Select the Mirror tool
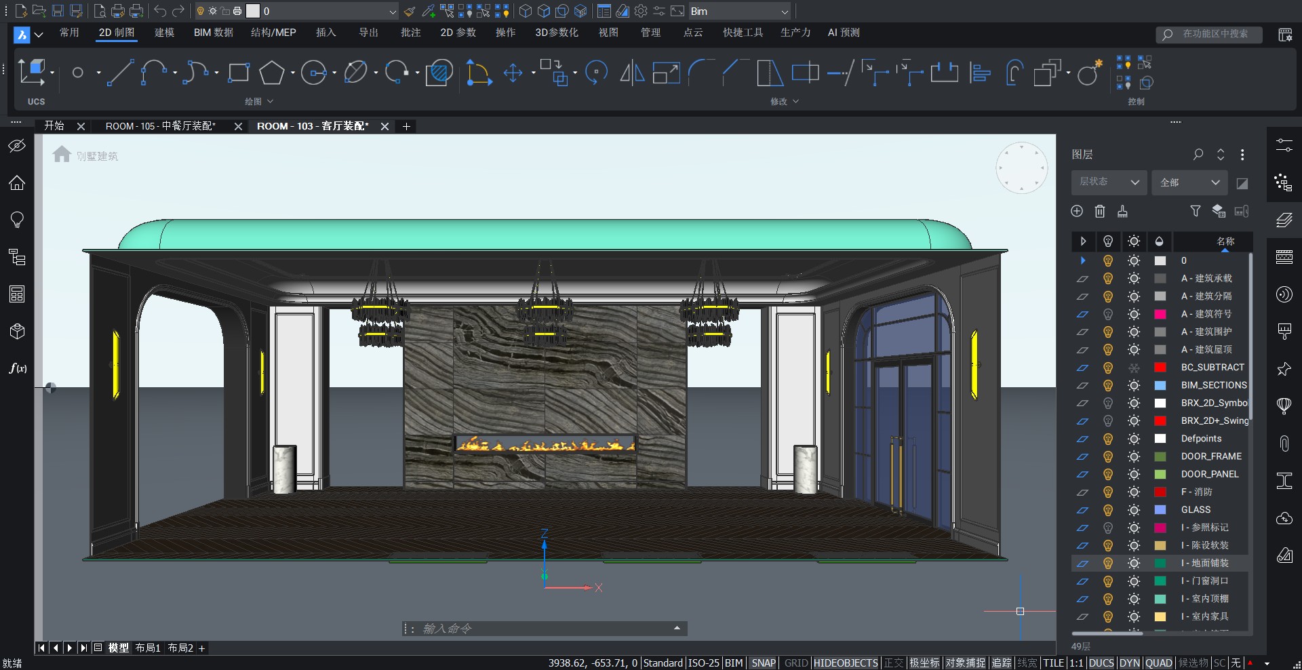1302x670 pixels. (x=632, y=73)
